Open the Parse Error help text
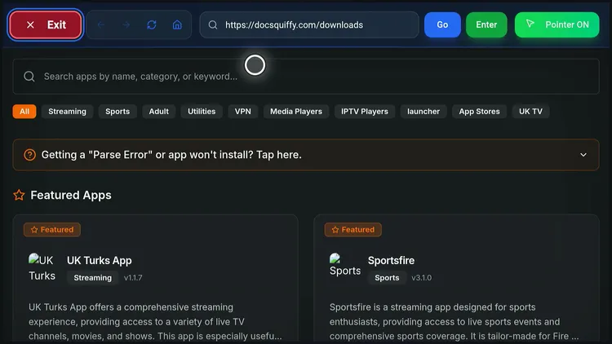The width and height of the screenshot is (612, 344). point(171,155)
